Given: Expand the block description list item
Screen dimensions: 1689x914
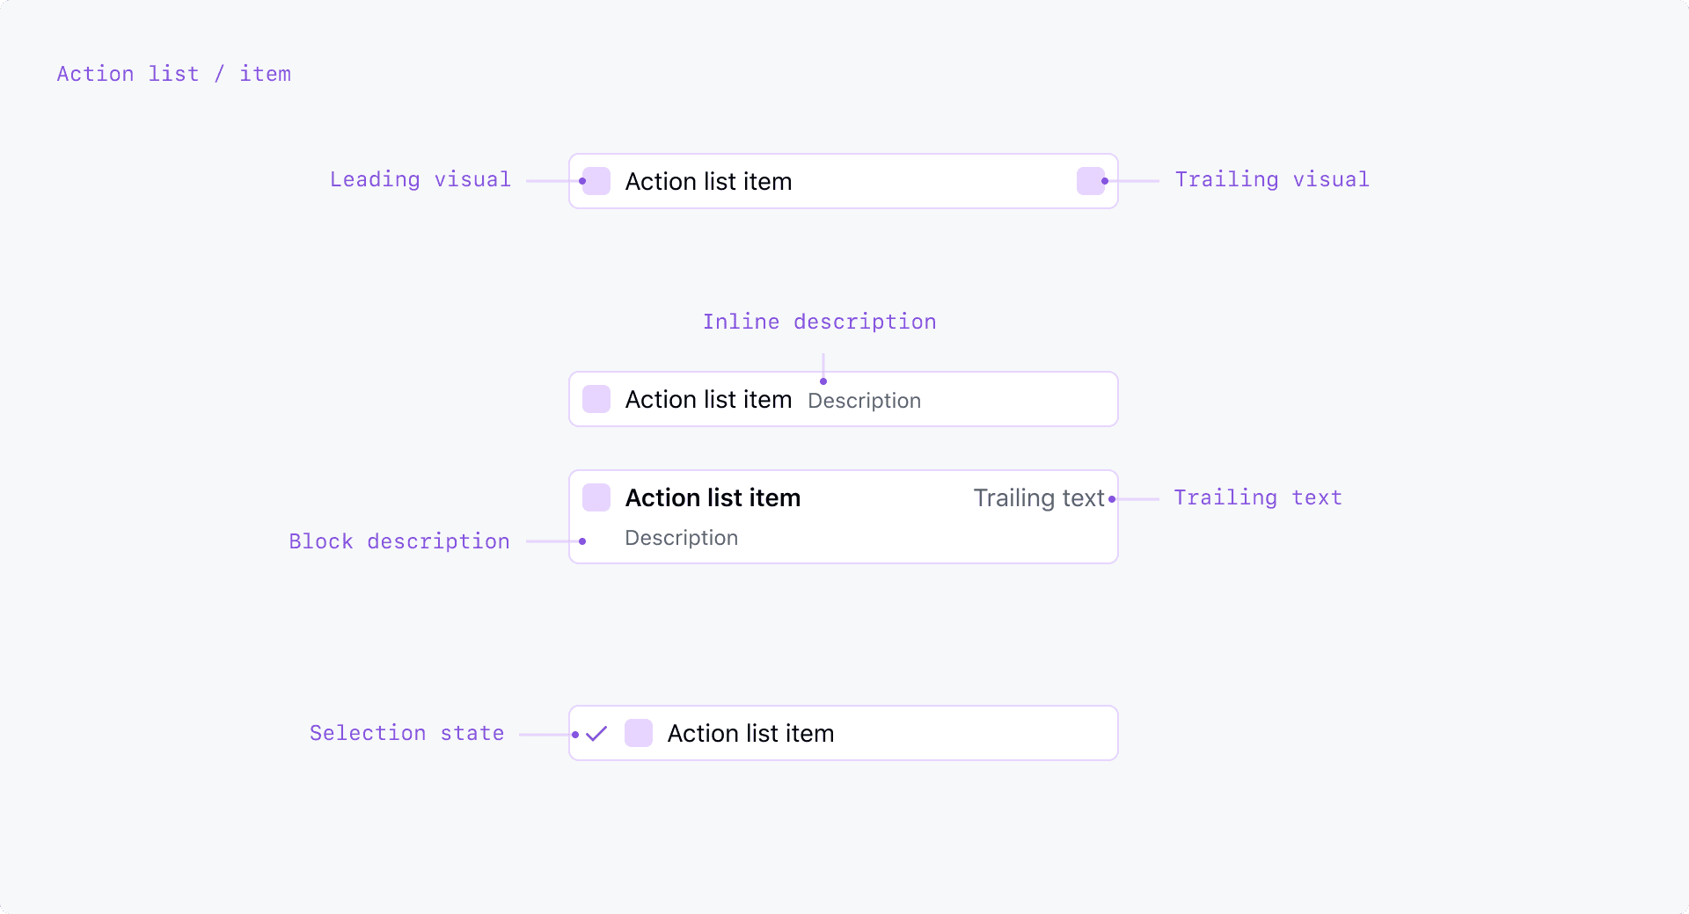Looking at the screenshot, I should pos(842,517).
